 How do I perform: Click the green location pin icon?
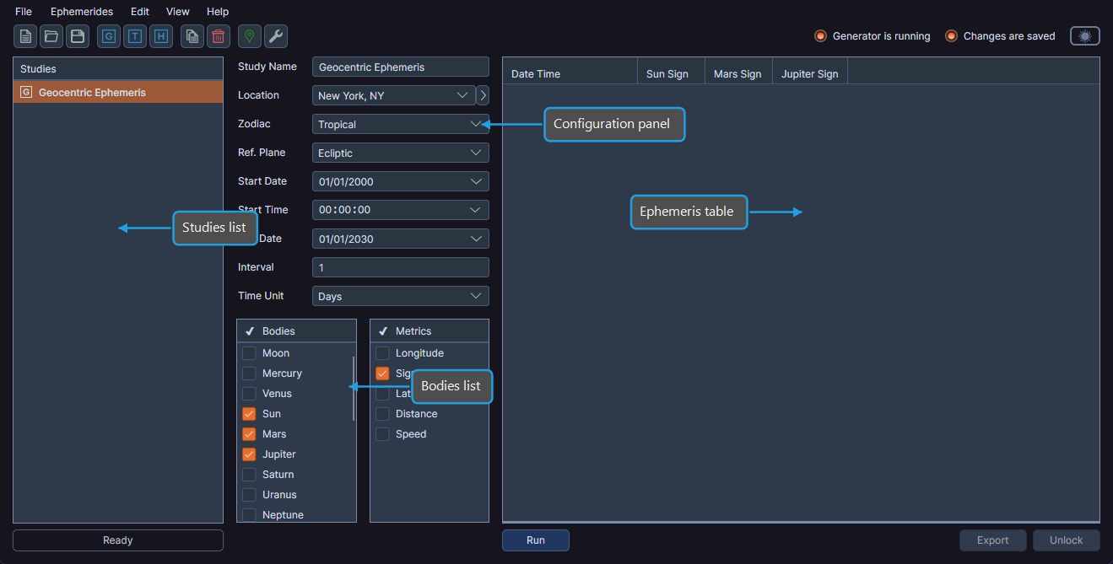[x=249, y=36]
